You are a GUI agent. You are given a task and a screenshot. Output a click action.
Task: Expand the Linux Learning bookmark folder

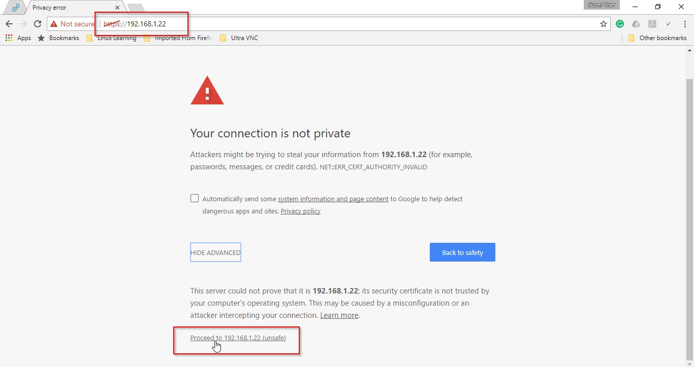[x=112, y=38]
